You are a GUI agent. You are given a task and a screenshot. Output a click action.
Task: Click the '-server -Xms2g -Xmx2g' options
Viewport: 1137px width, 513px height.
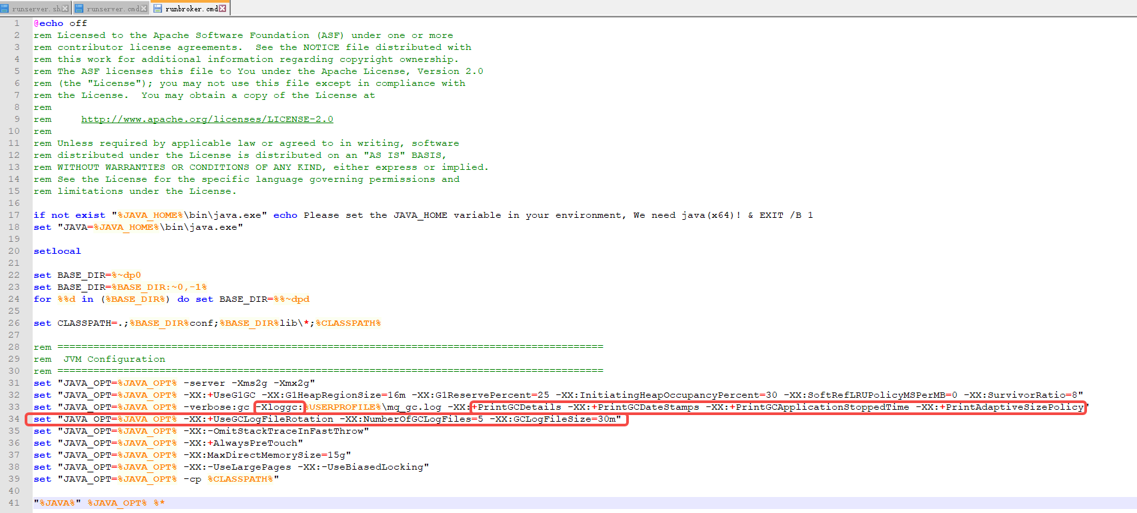(247, 383)
